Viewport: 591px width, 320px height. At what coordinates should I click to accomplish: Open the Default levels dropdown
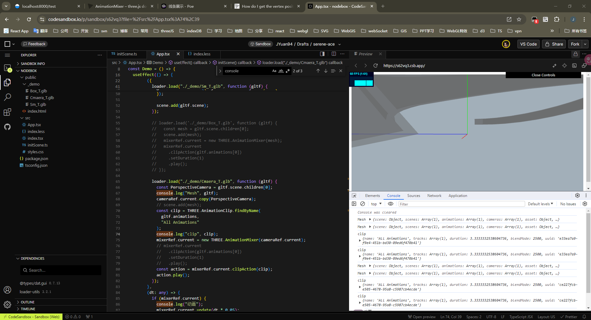(x=540, y=204)
